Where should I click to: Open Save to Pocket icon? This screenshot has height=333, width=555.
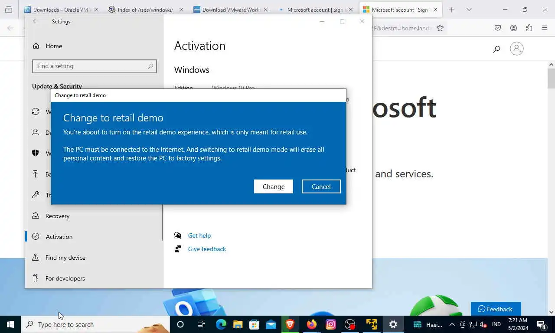point(498,28)
